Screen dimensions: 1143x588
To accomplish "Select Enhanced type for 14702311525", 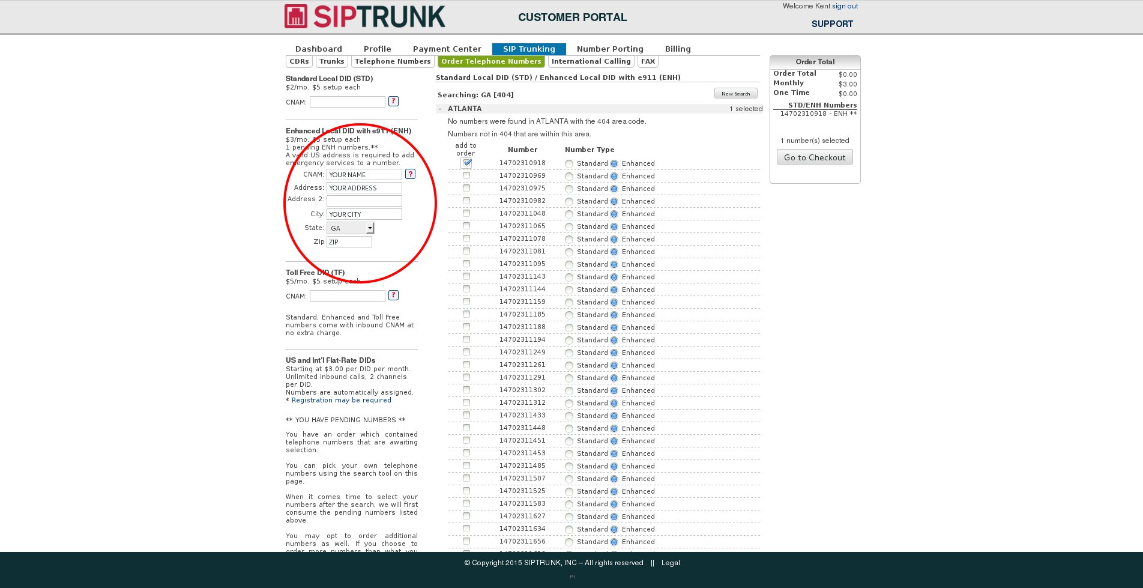I will point(614,492).
